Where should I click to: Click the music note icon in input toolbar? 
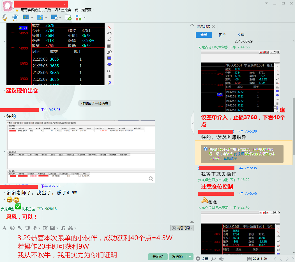[x=63, y=228]
